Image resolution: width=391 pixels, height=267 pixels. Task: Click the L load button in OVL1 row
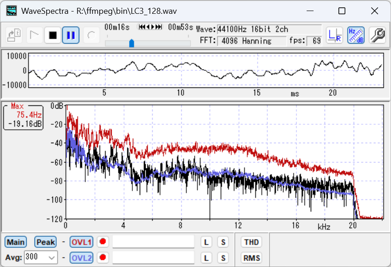(x=206, y=242)
